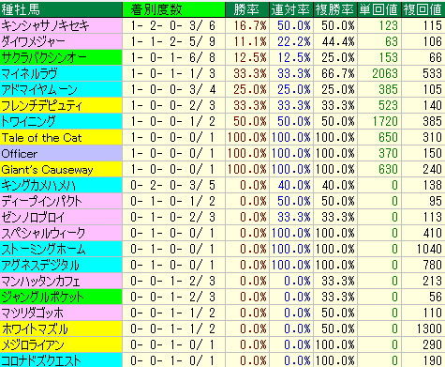Screen dimensions: 445x367
Task: Select the ダイワメジャー sire name cell
Action: point(61,41)
